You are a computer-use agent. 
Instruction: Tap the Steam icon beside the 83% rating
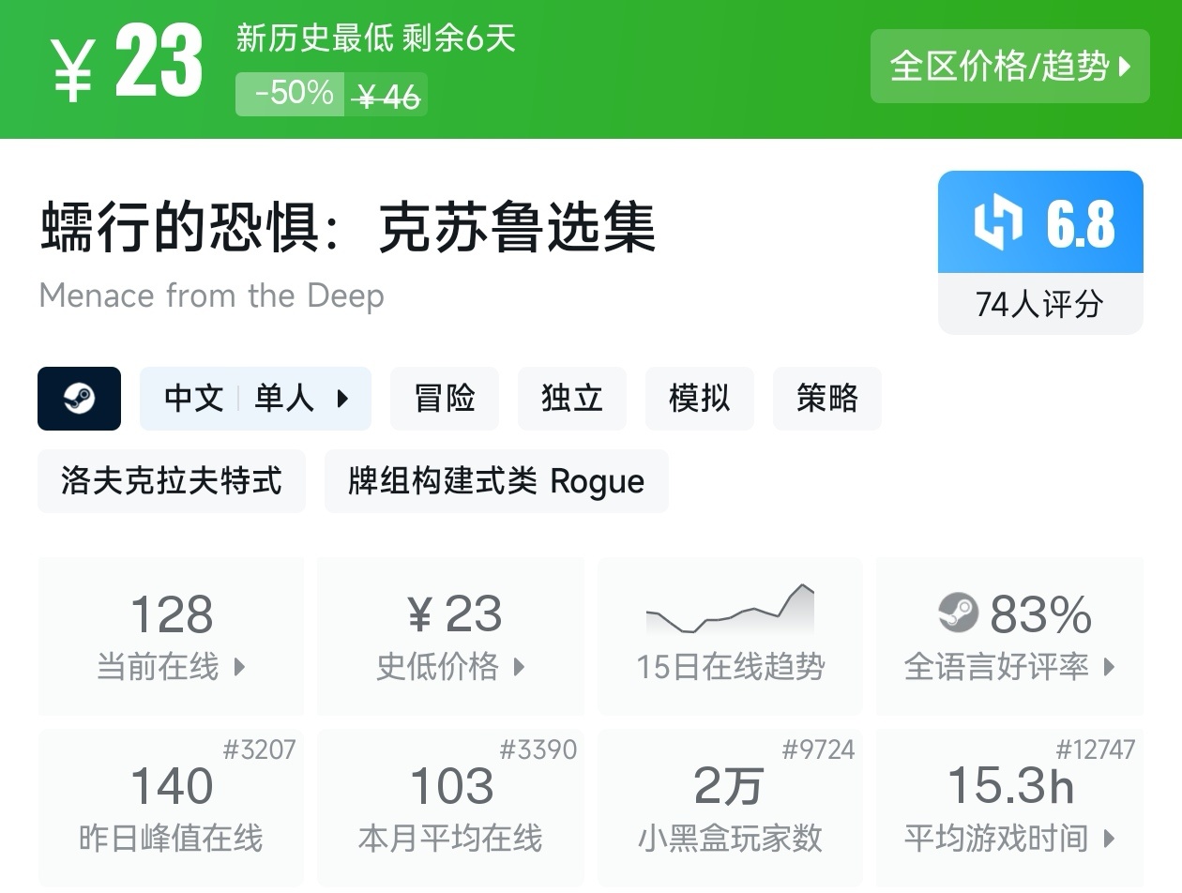(x=958, y=614)
